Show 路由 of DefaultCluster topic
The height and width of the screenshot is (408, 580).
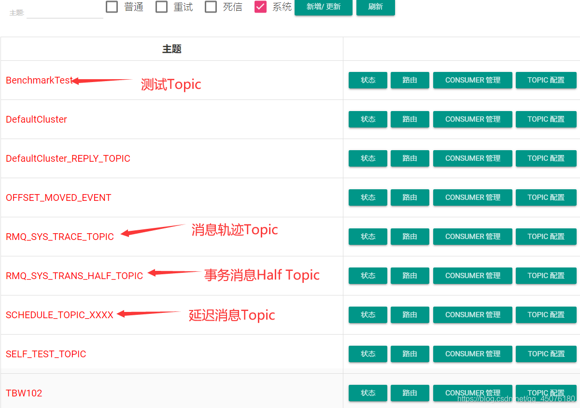410,119
